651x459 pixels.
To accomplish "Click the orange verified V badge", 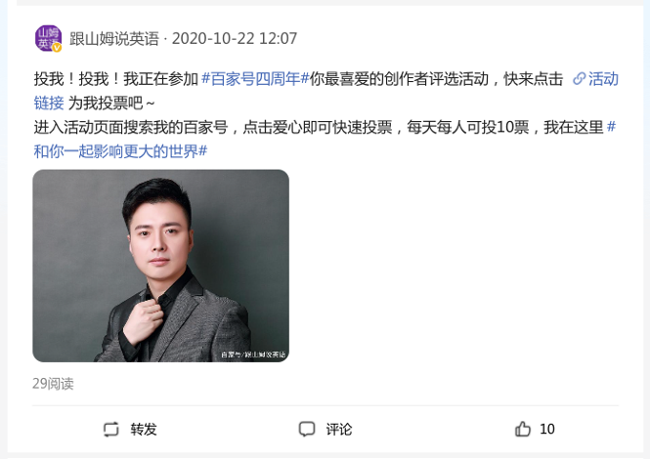I will point(58,48).
